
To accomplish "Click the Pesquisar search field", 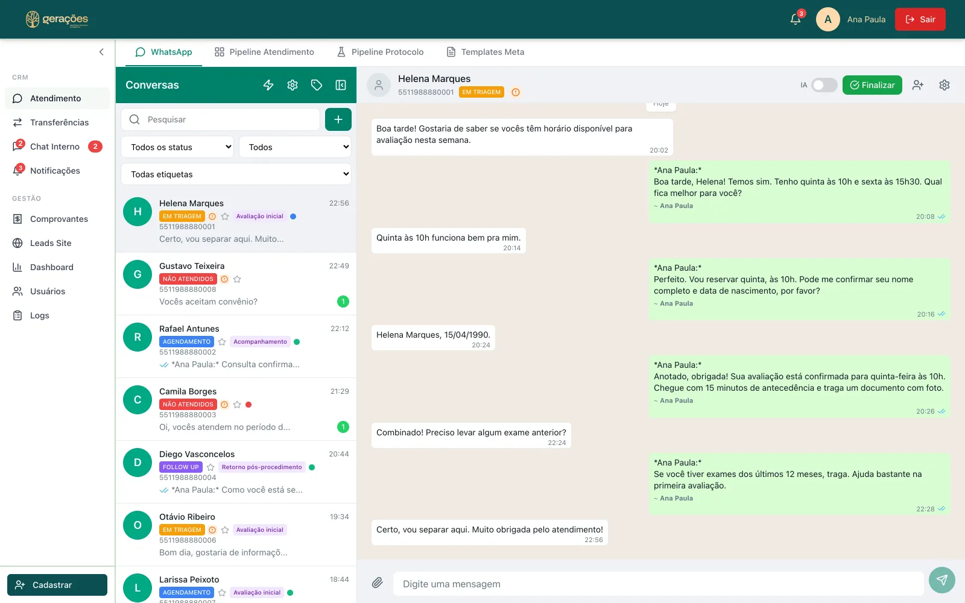I will pyautogui.click(x=221, y=119).
